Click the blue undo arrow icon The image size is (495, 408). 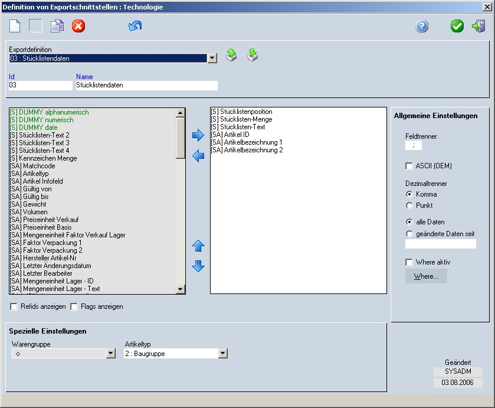pos(135,26)
